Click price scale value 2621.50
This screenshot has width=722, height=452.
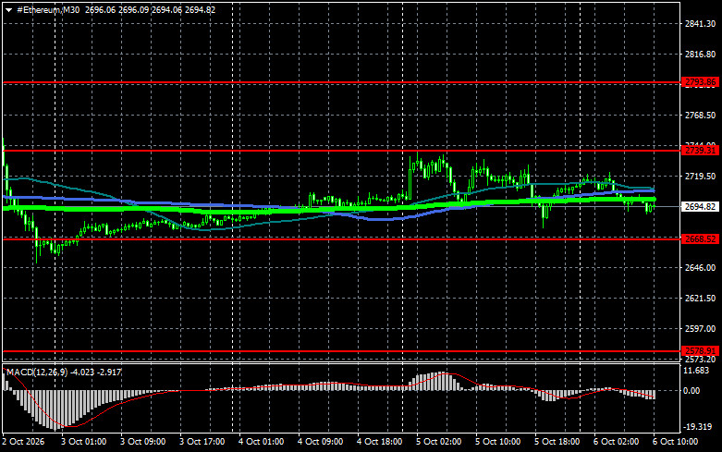(x=700, y=299)
